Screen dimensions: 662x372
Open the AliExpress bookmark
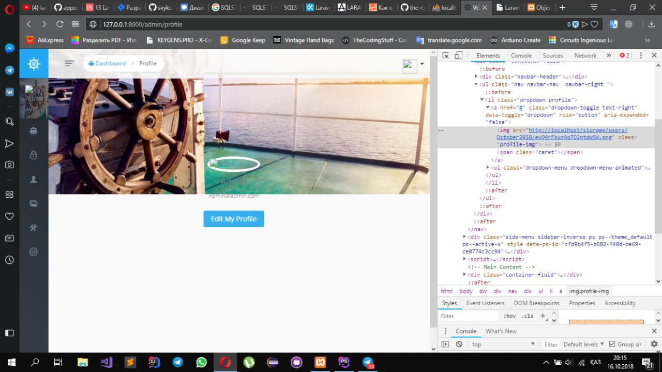point(45,40)
